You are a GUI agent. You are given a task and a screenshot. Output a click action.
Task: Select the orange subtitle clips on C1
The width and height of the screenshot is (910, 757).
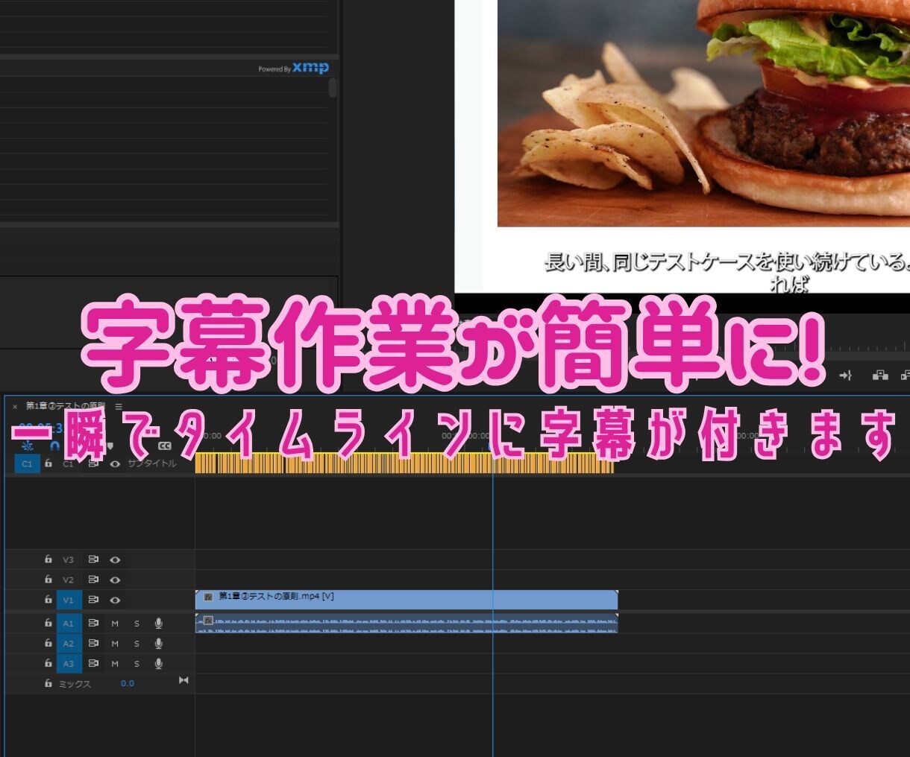(404, 463)
